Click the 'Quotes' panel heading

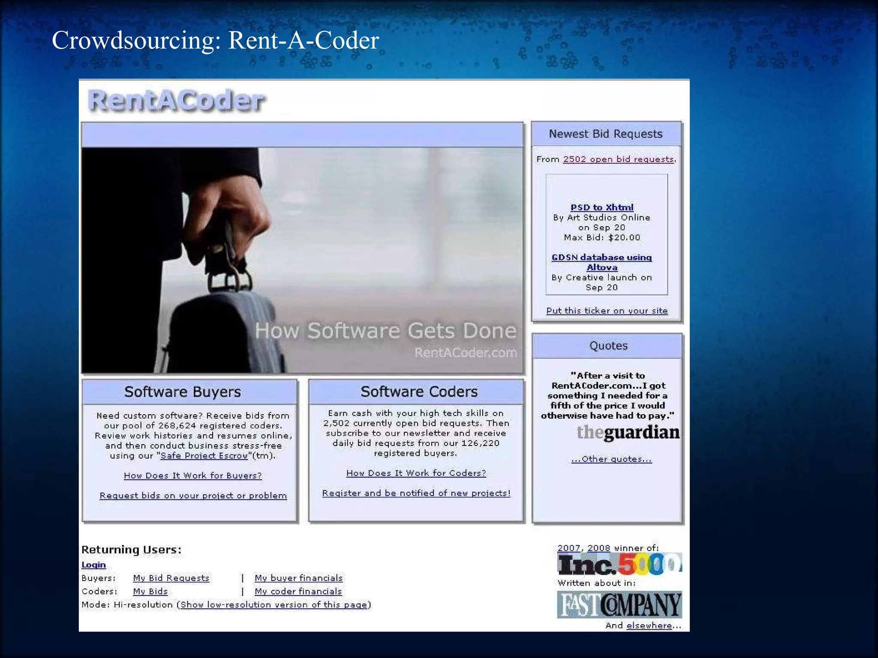pyautogui.click(x=608, y=346)
